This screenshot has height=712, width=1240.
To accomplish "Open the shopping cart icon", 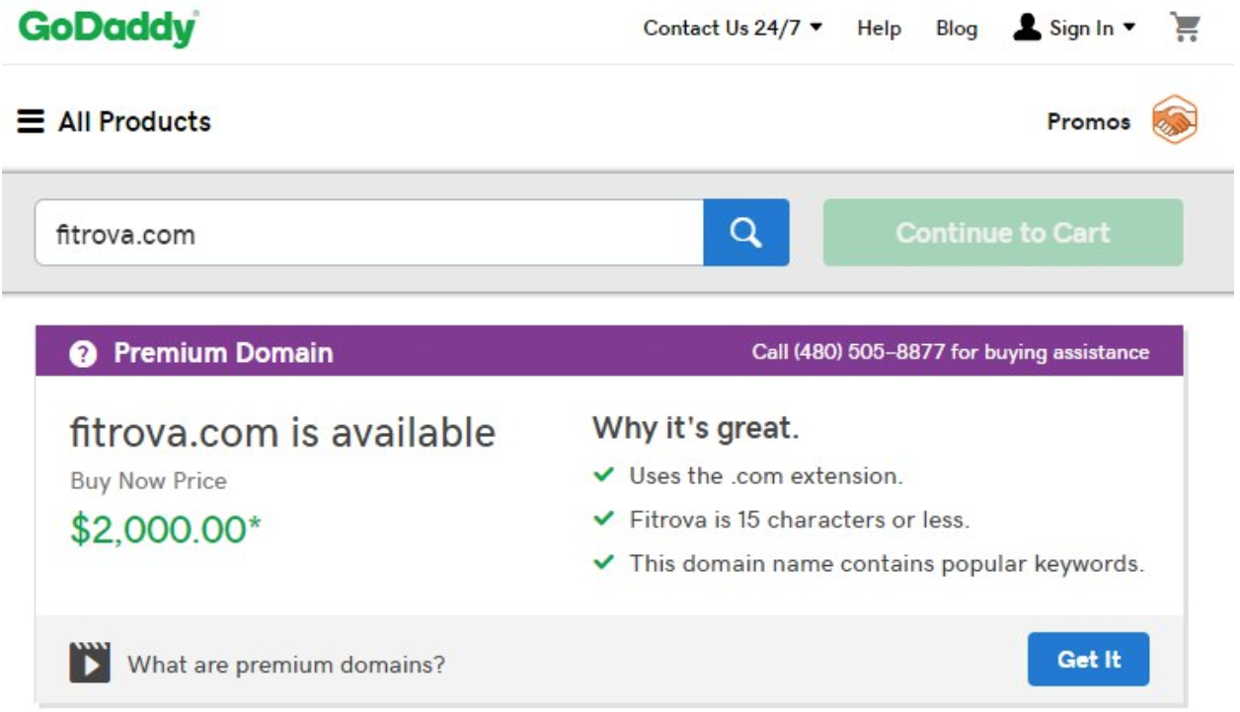I will pyautogui.click(x=1185, y=28).
